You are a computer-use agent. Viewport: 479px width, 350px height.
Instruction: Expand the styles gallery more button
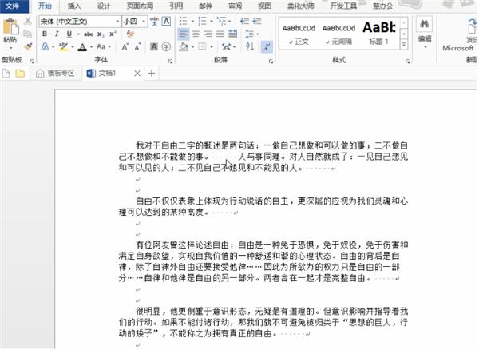[x=404, y=45]
